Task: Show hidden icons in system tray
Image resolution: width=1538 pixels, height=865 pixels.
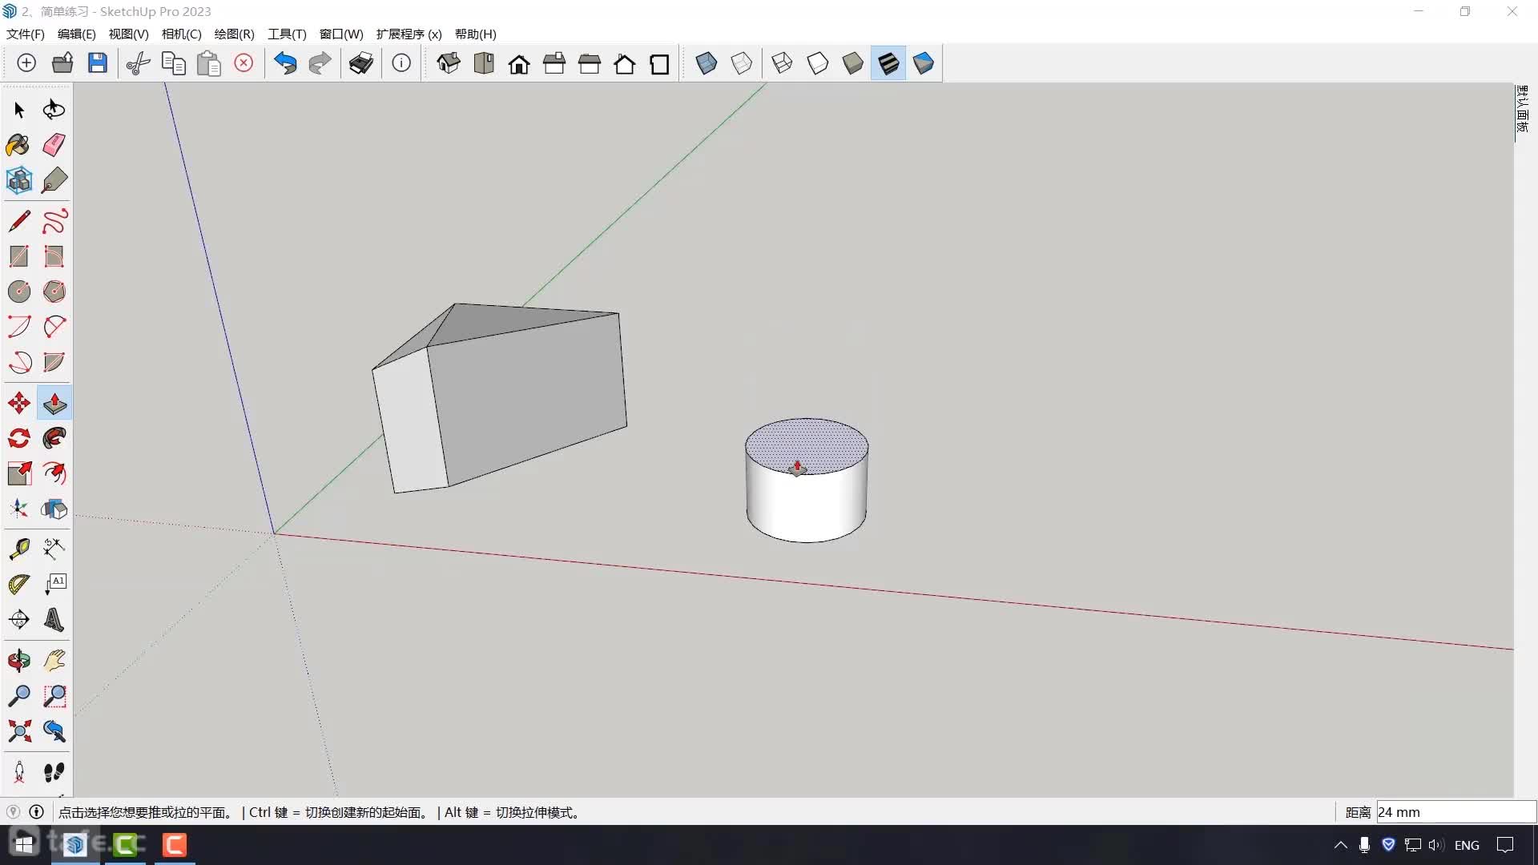Action: pos(1340,845)
